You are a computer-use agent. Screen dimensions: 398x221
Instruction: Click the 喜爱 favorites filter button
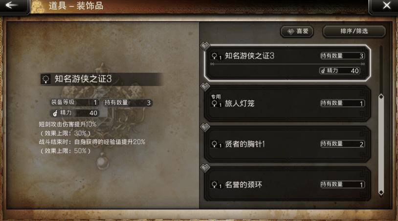pos(297,31)
